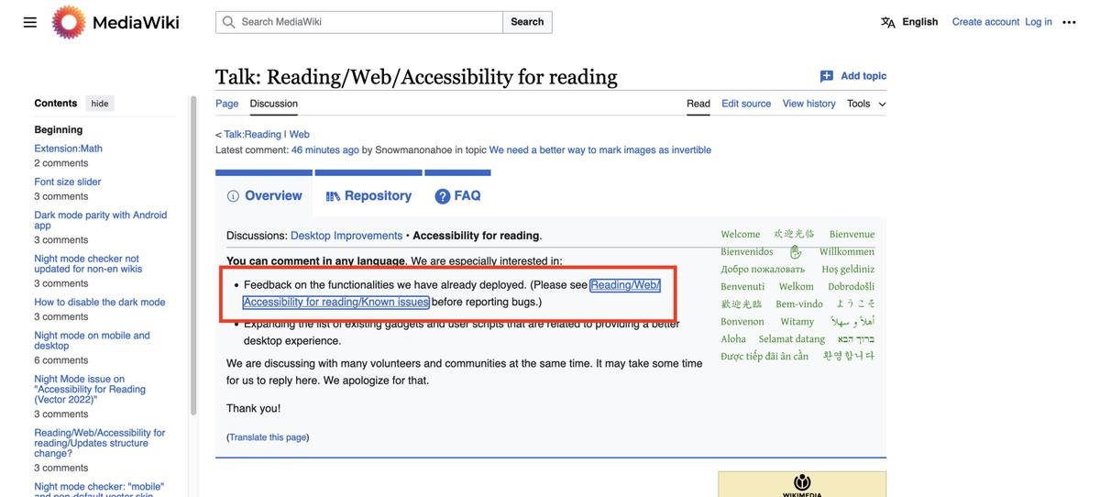Open 'We need a better way to mark images' topic
Viewport: 1100px width, 497px height.
[599, 150]
